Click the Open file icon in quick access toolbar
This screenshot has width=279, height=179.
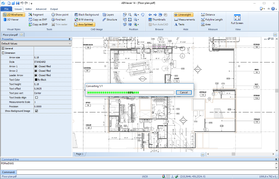(13, 3)
